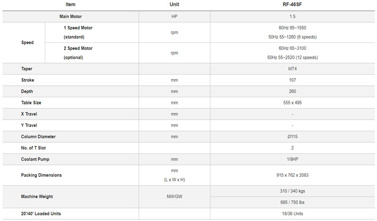Select the Column Diameter label
The image size is (377, 221).
pos(38,137)
